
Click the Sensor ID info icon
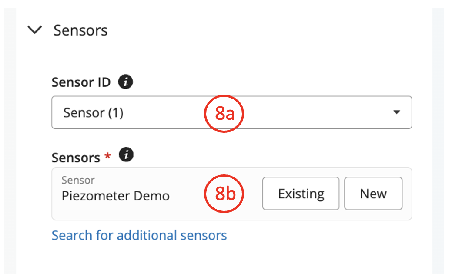pyautogui.click(x=126, y=82)
